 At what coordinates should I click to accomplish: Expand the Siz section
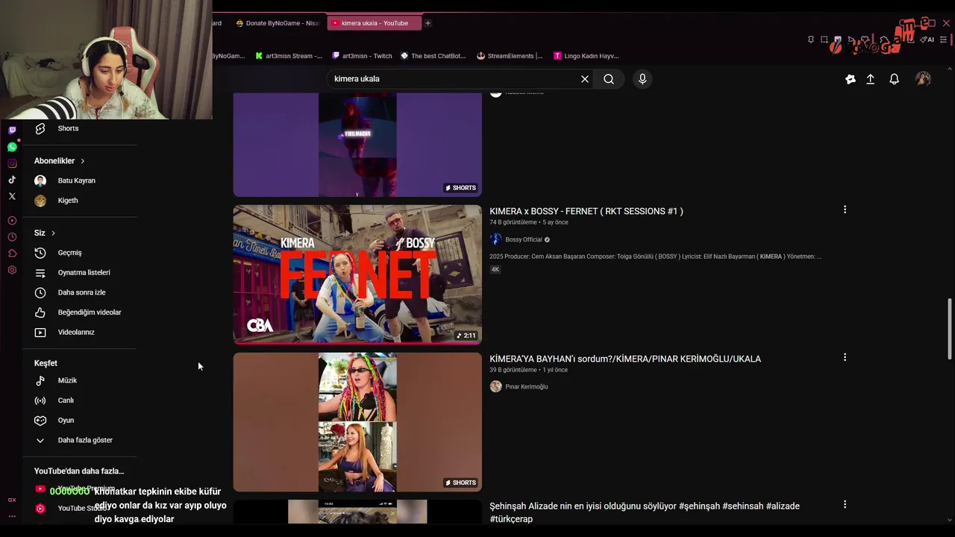(x=45, y=233)
